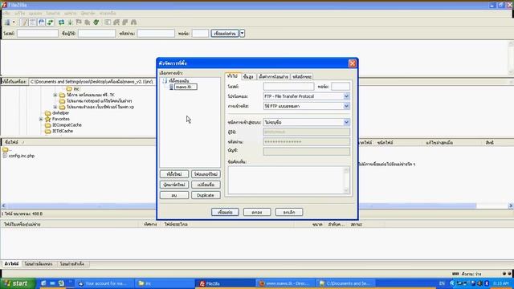The image size is (514, 289).
Task: Click the Windows start button
Action: pos(17,283)
